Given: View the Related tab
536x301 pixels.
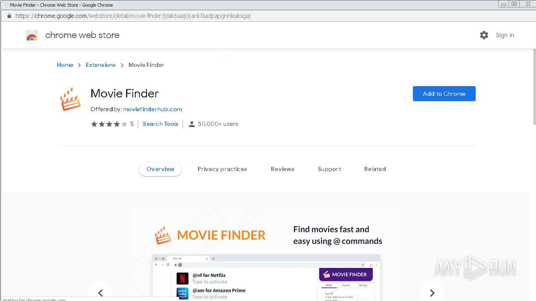Looking at the screenshot, I should 375,169.
